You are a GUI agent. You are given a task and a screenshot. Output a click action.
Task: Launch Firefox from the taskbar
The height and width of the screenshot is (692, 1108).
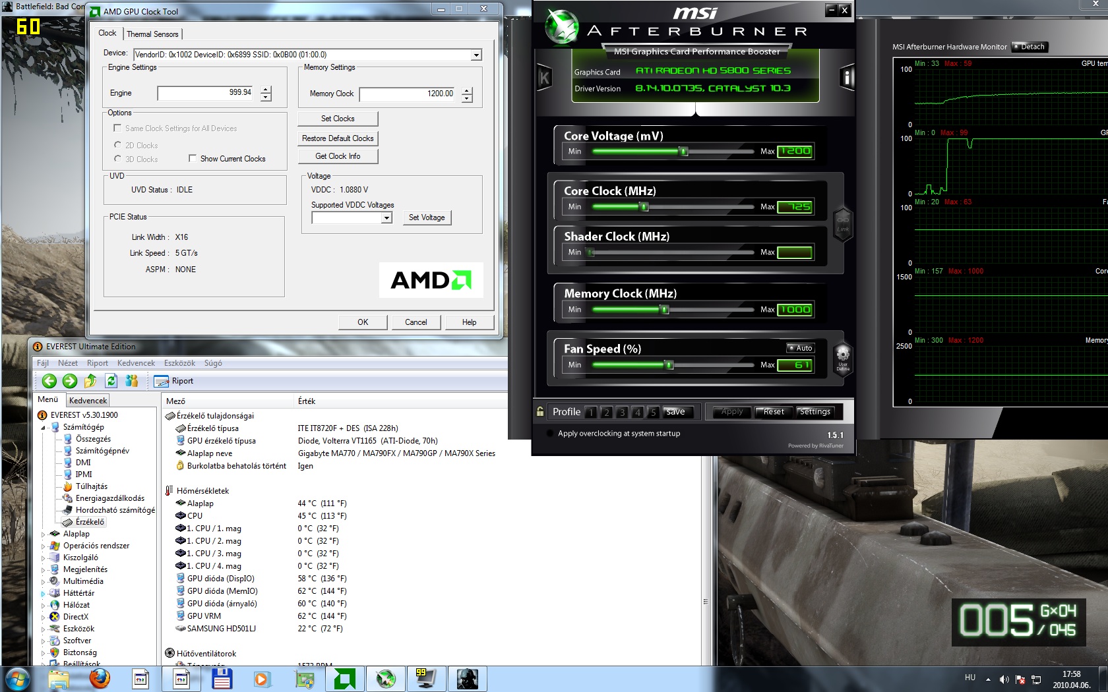click(x=100, y=678)
